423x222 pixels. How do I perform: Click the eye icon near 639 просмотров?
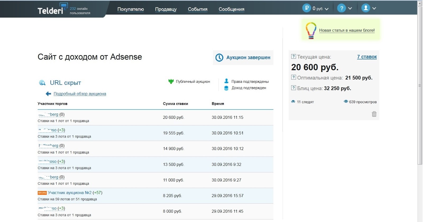[x=346, y=101]
